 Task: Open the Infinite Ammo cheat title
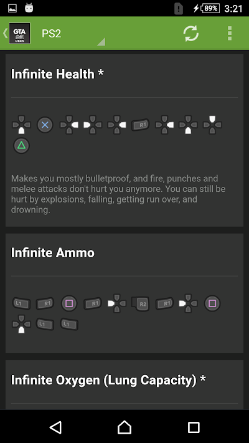(53, 252)
